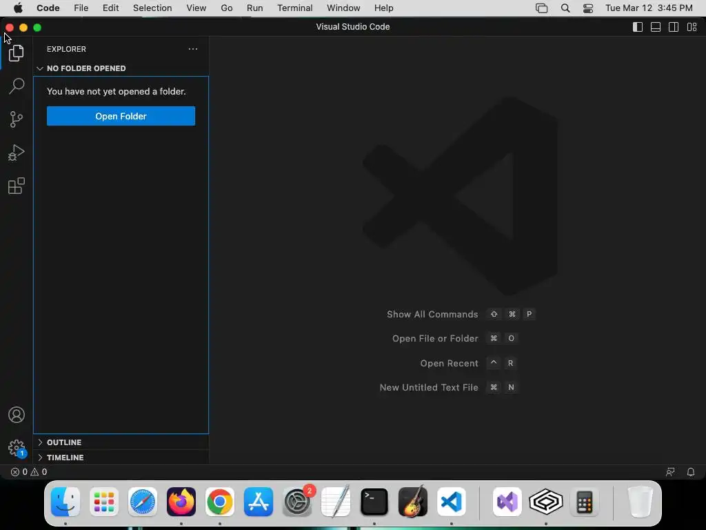Click the feedback icon in status bar
Image resolution: width=706 pixels, height=530 pixels.
pos(670,472)
